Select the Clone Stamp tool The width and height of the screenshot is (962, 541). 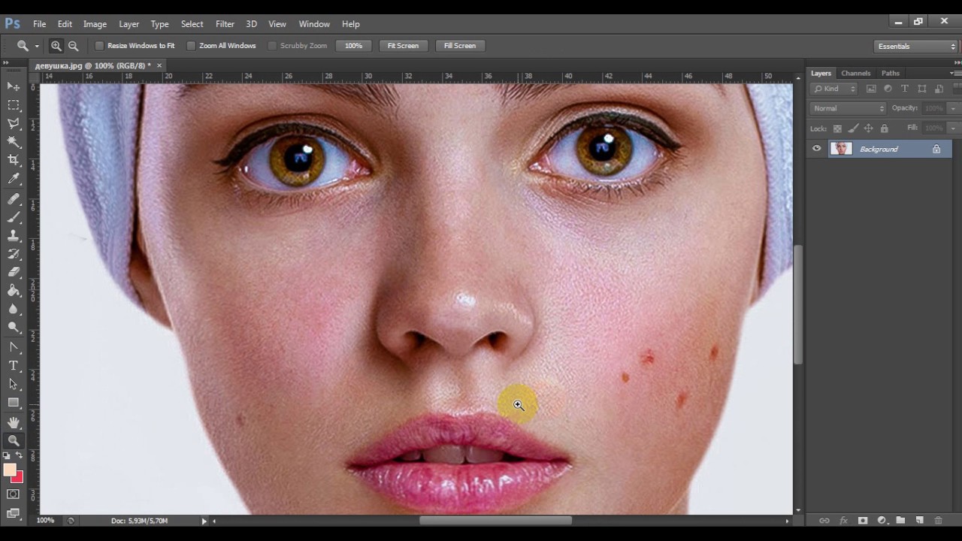(14, 236)
